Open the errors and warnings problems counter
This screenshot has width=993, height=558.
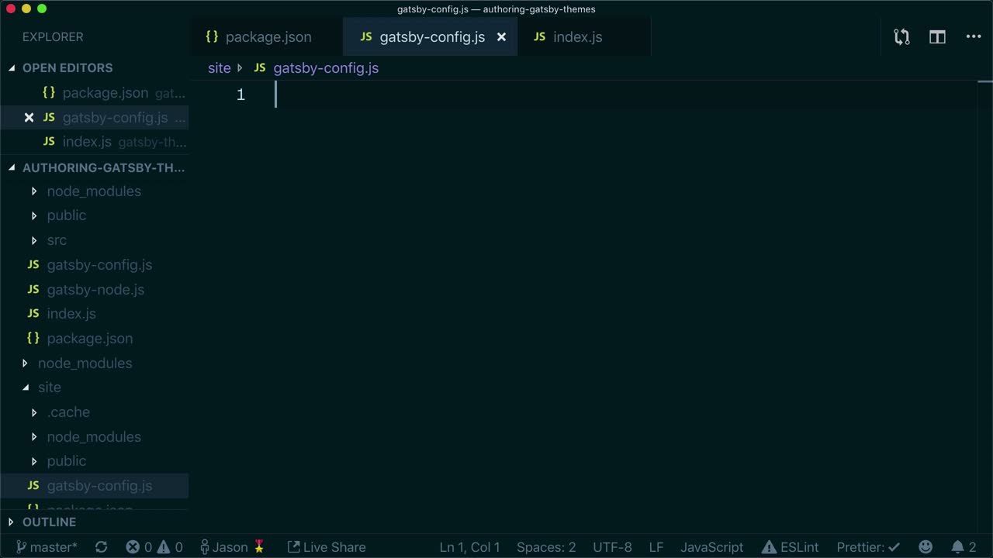(154, 547)
